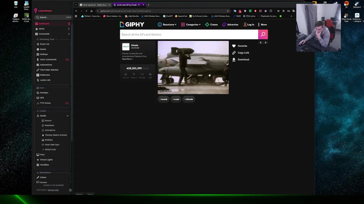Viewport: 364px width, 204px height.
Task: Click the #bomb tag
Action: click(164, 99)
